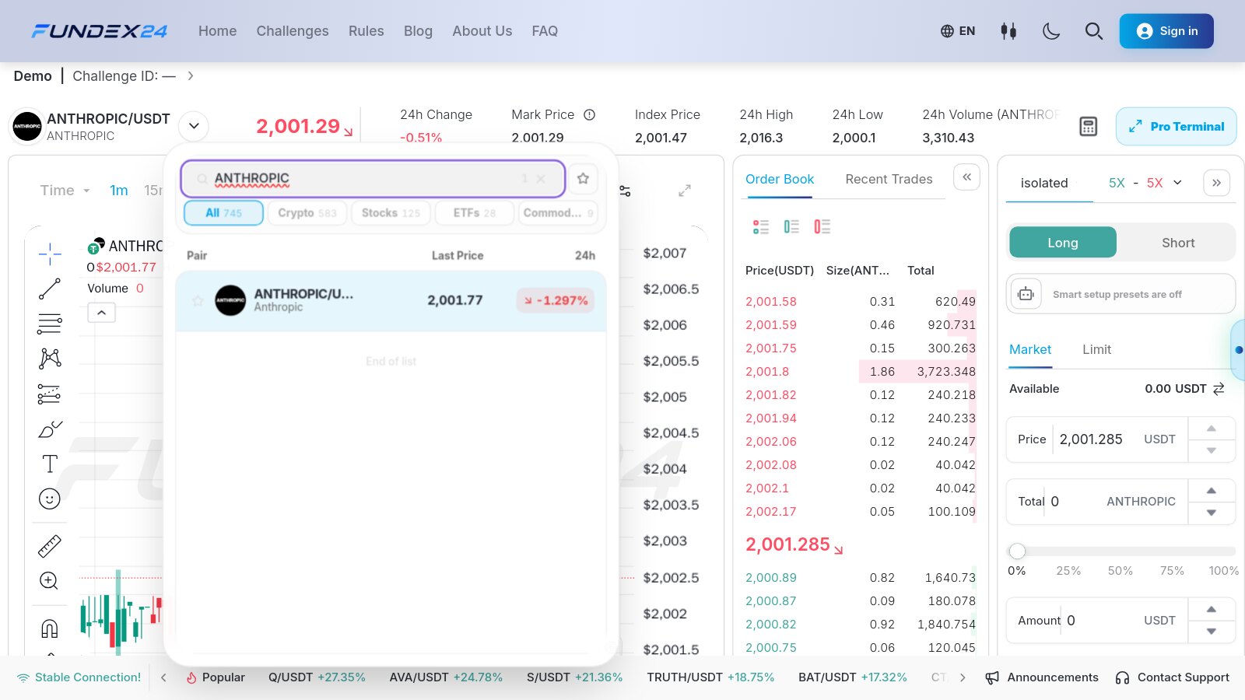Select the Short position toggle

(1178, 243)
